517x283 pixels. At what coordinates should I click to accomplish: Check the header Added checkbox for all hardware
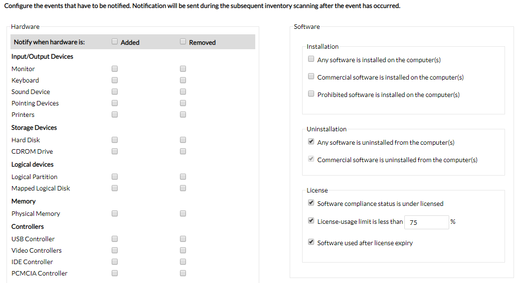click(115, 42)
